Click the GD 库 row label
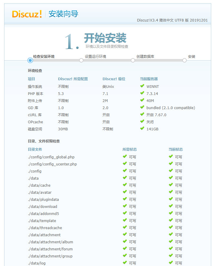 tap(33, 108)
